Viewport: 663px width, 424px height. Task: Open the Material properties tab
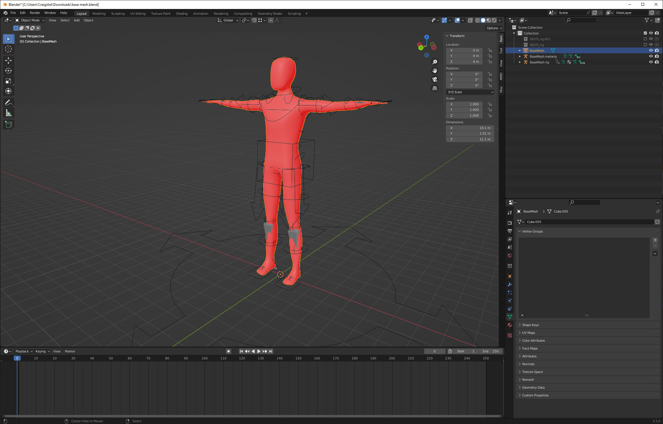click(x=510, y=325)
